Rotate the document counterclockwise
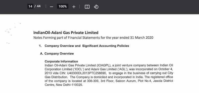The width and height of the screenshot is (199, 93). pos(96,7)
